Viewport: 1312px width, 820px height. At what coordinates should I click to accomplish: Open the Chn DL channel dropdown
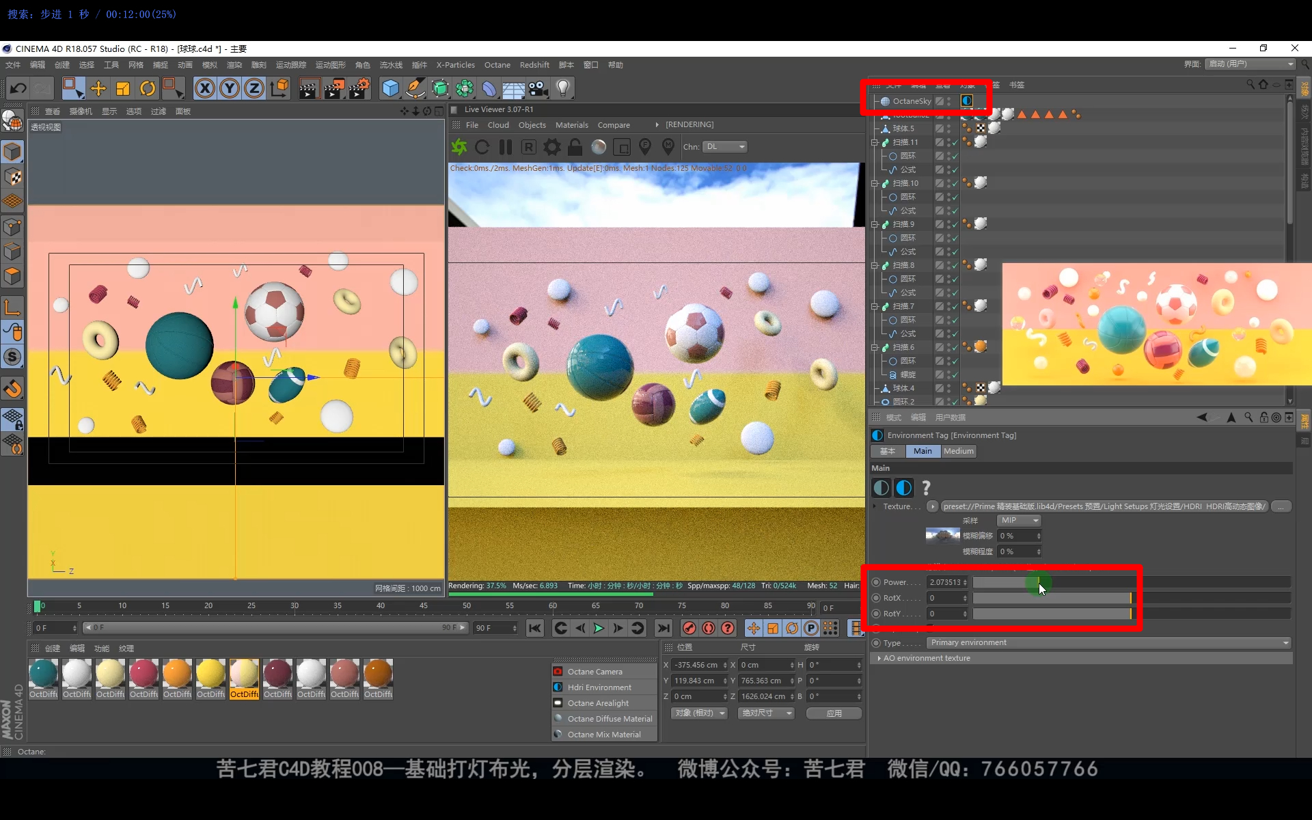point(726,147)
